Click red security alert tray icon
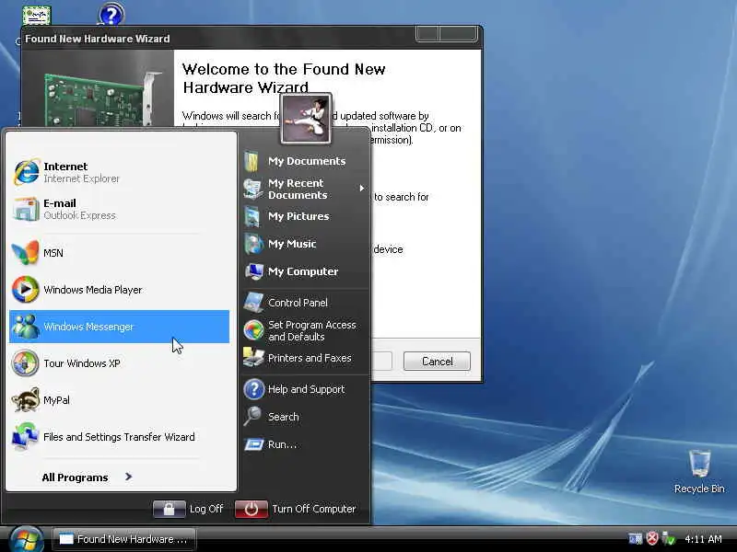This screenshot has height=552, width=737. click(x=652, y=538)
